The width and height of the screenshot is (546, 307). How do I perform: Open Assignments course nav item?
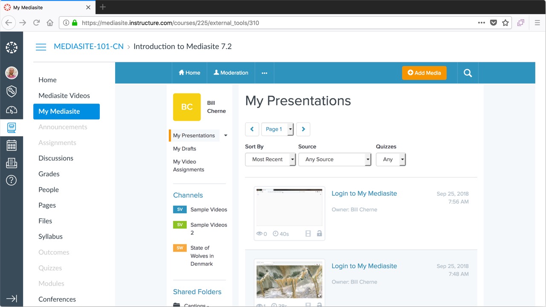pyautogui.click(x=57, y=142)
